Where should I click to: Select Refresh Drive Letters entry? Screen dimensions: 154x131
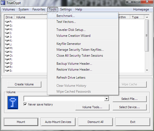(x=83, y=78)
